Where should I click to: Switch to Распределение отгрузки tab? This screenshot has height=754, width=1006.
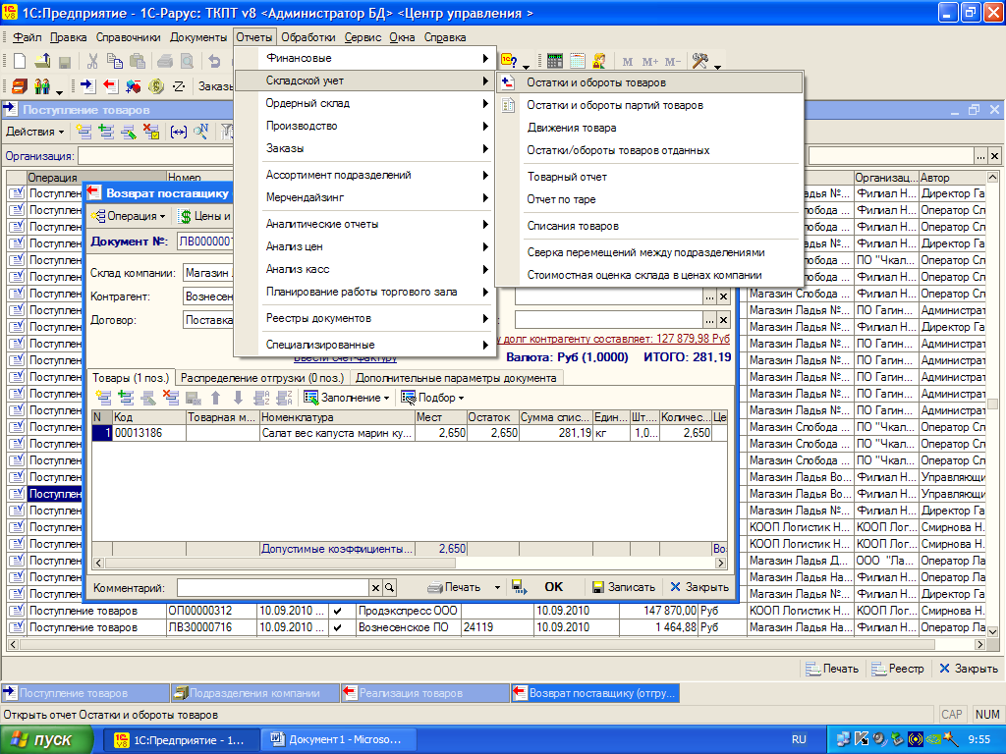click(261, 378)
